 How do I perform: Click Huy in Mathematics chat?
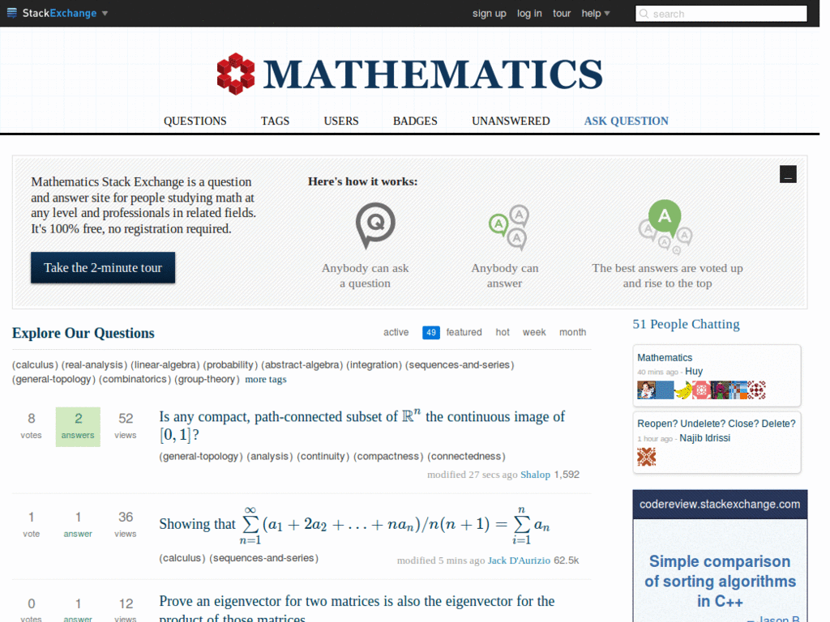point(694,371)
